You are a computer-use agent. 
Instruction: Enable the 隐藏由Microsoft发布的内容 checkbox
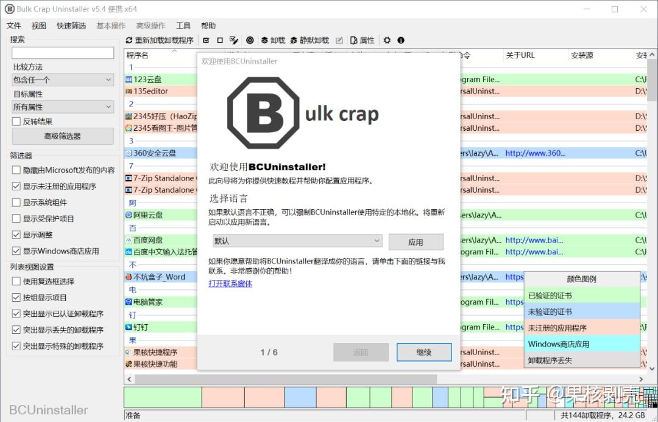tap(16, 170)
